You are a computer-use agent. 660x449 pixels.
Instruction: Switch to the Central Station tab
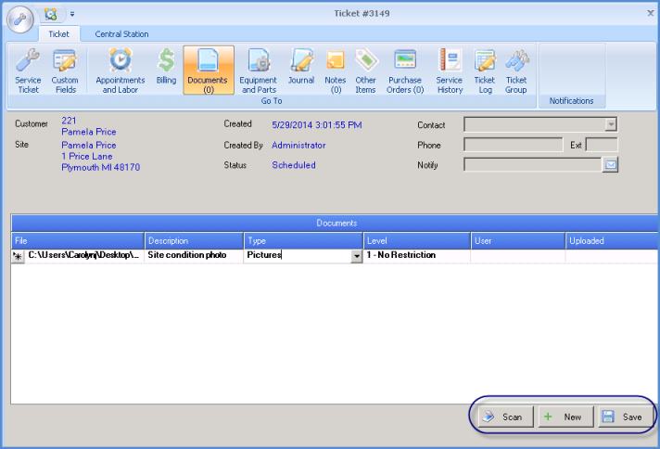[121, 34]
